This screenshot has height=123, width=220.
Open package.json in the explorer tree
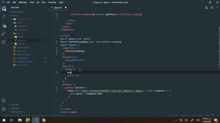click(x=23, y=58)
